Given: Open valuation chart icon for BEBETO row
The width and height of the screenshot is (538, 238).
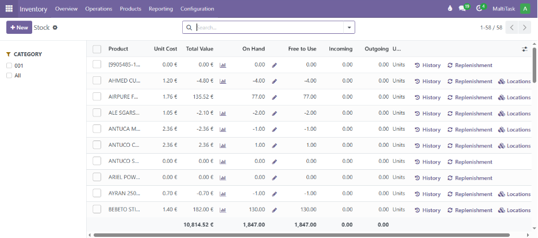Looking at the screenshot, I should pyautogui.click(x=223, y=210).
